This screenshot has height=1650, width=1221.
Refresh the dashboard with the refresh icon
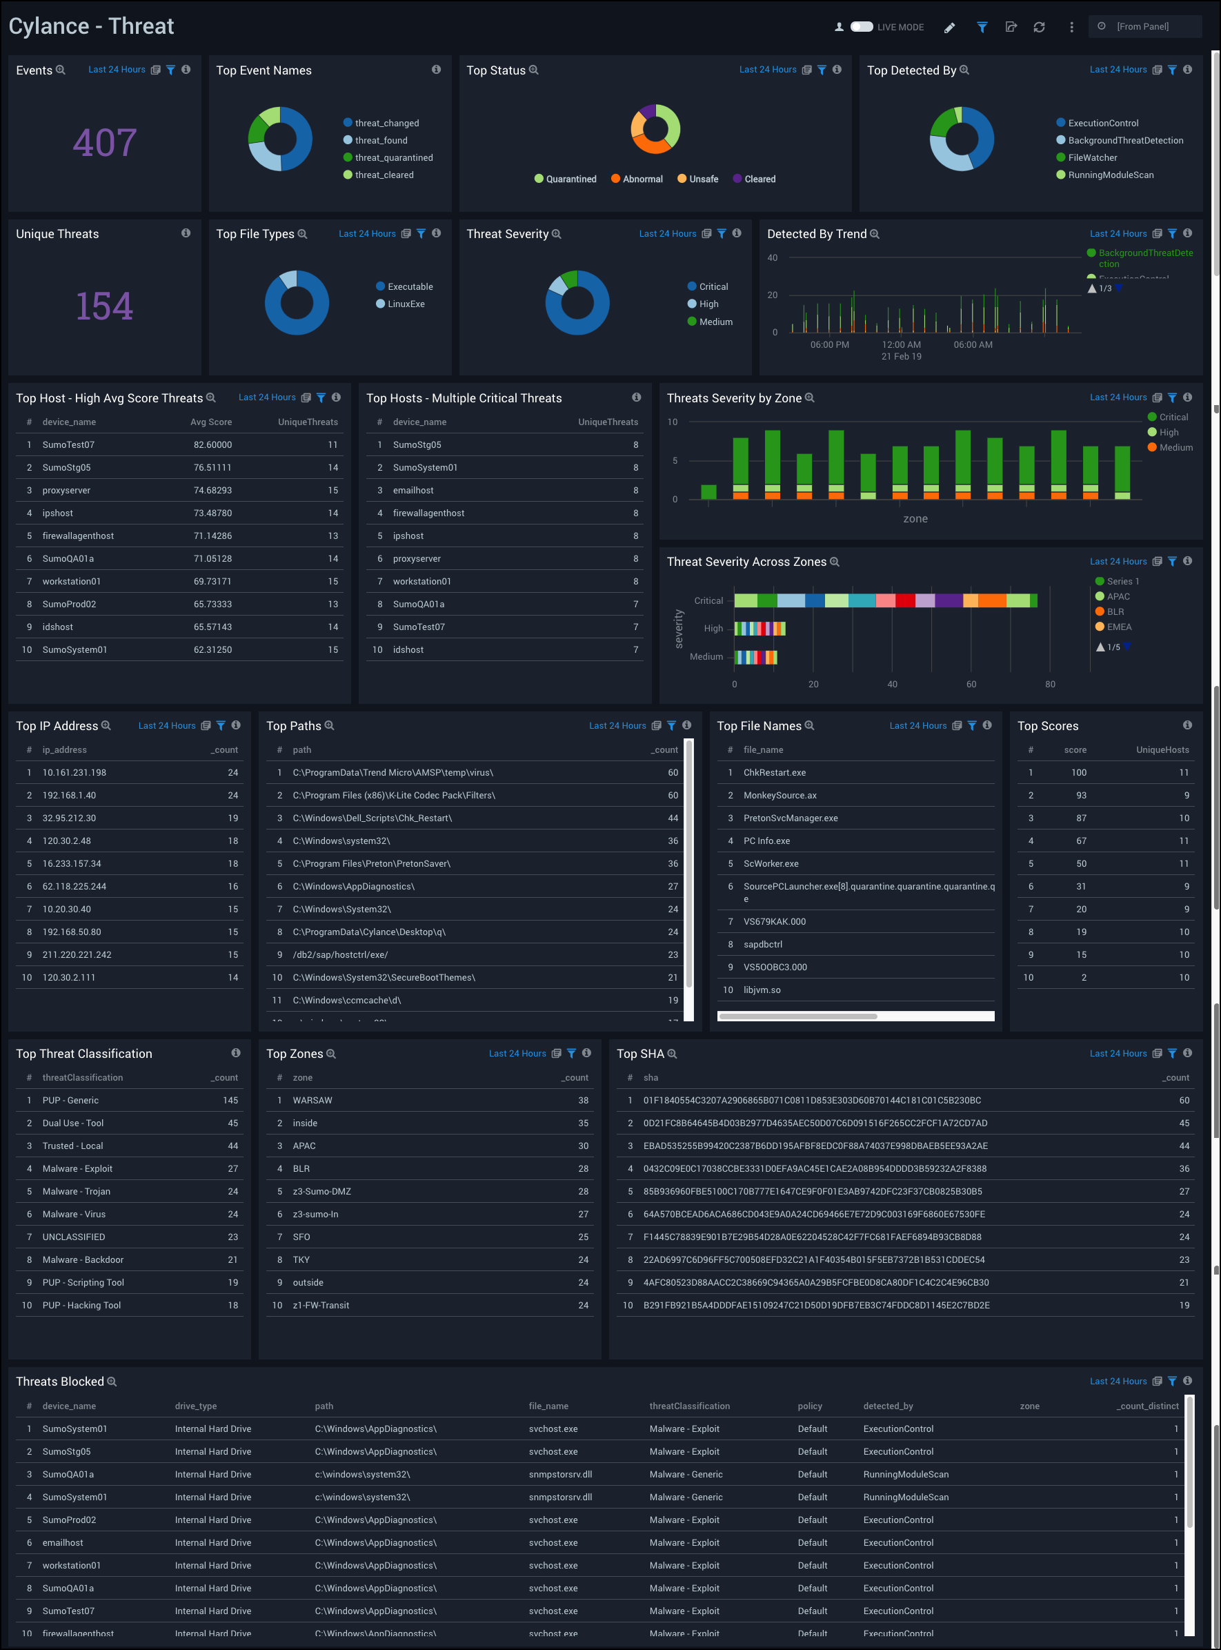click(1040, 27)
